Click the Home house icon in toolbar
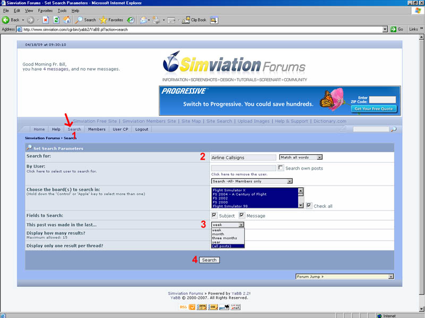This screenshot has height=318, width=425. pos(66,20)
